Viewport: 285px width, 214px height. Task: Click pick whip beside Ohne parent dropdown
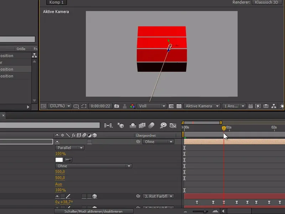click(x=138, y=141)
